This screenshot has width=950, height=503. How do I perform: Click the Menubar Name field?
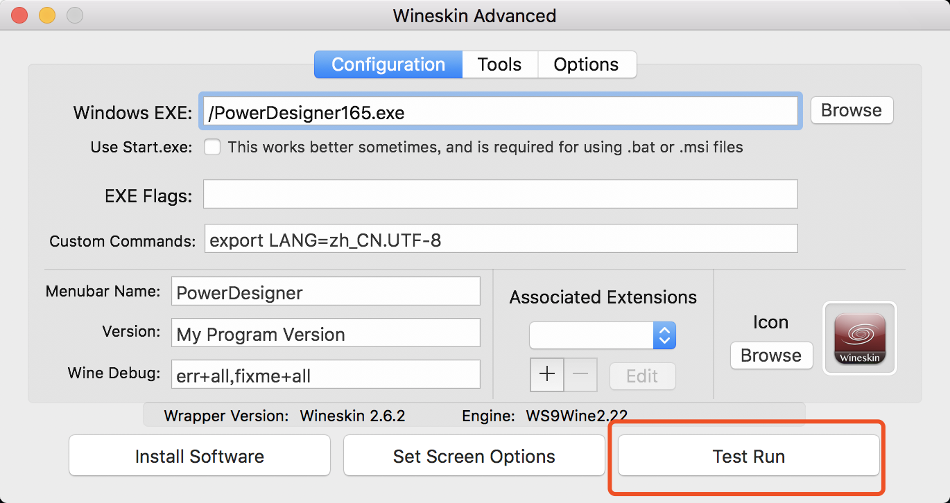326,291
